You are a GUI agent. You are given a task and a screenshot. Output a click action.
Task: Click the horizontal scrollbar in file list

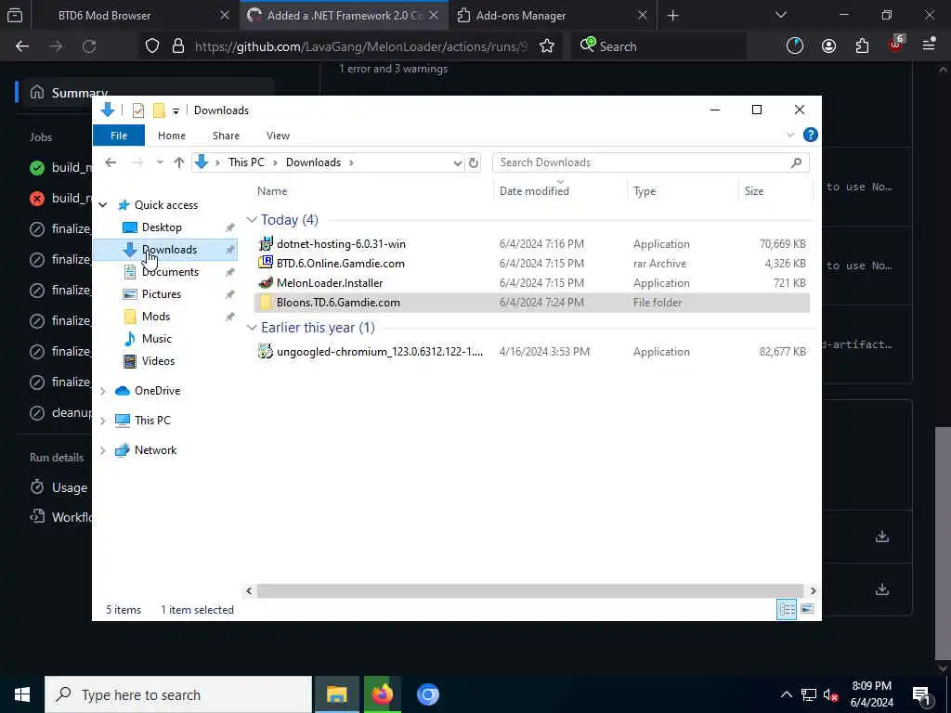[x=530, y=591]
